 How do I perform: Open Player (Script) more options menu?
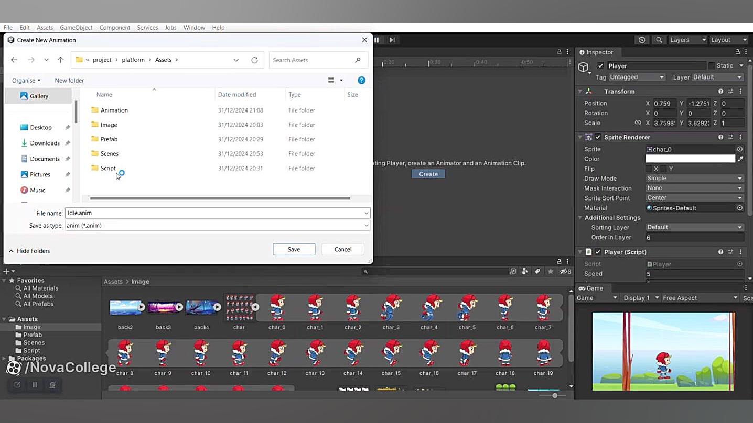pos(740,252)
